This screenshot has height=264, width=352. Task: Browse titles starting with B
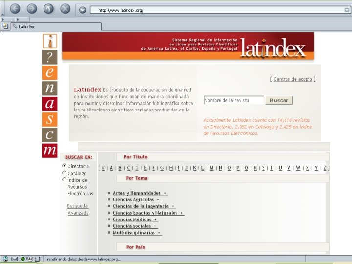click(120, 168)
